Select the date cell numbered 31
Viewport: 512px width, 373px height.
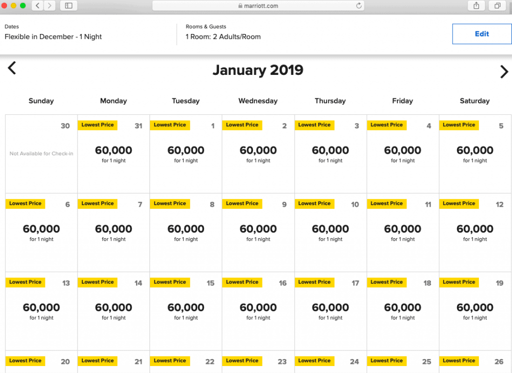pyautogui.click(x=113, y=154)
